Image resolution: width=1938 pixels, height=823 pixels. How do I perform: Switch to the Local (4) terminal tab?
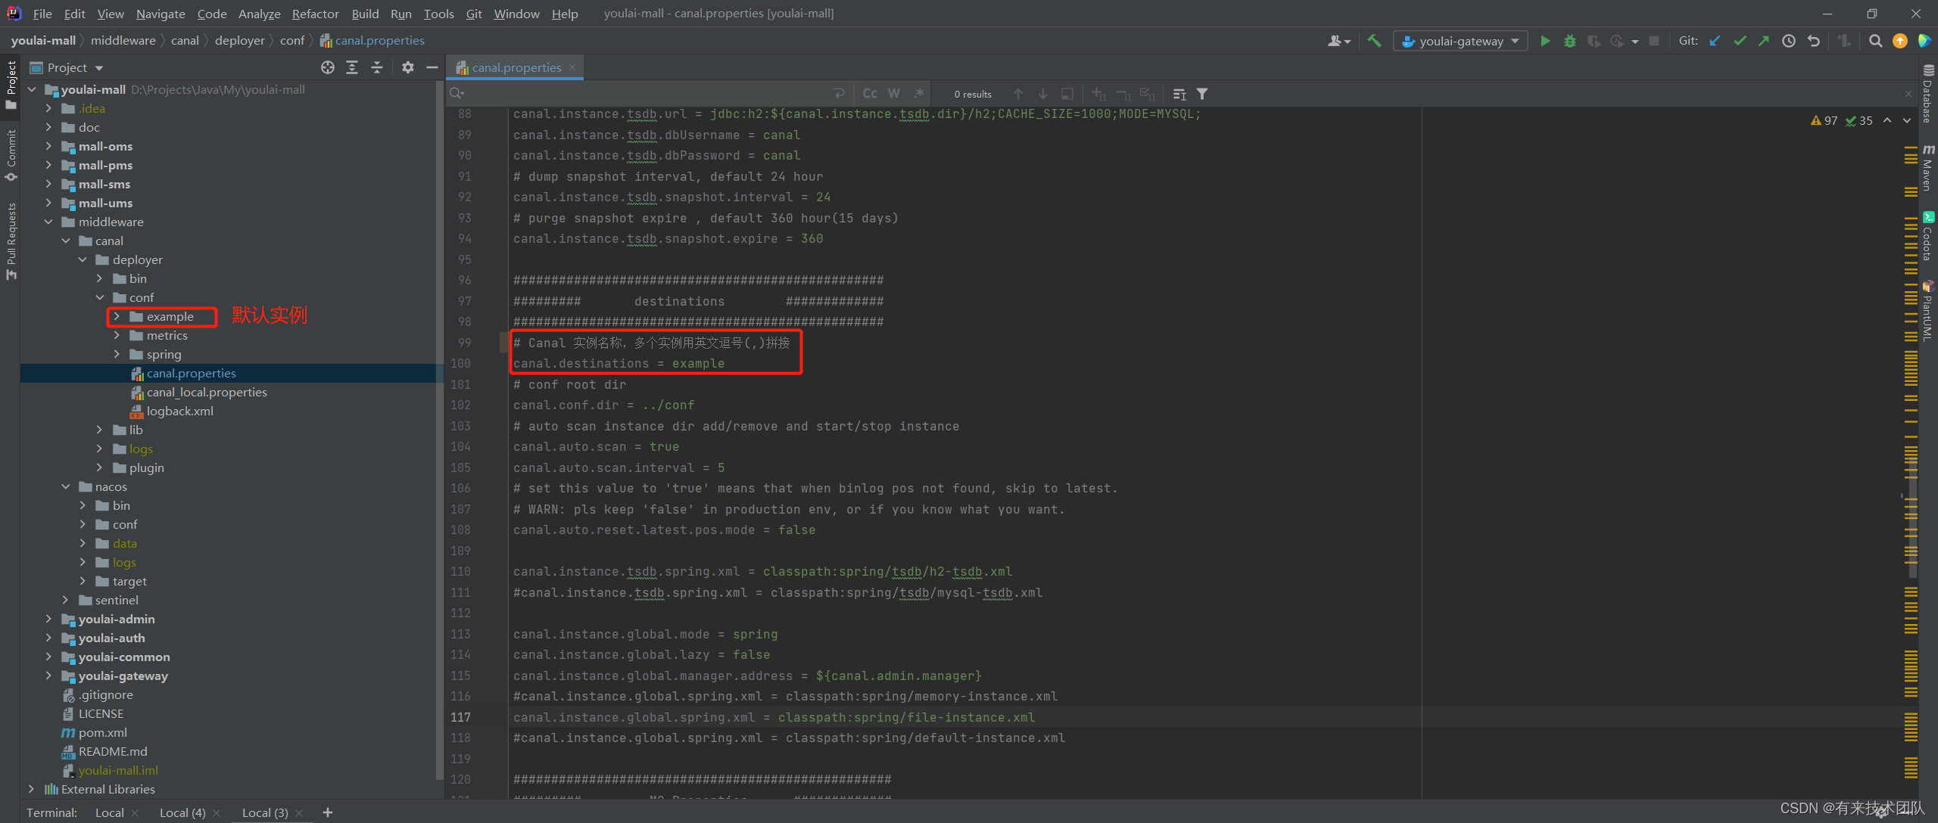[x=181, y=812]
